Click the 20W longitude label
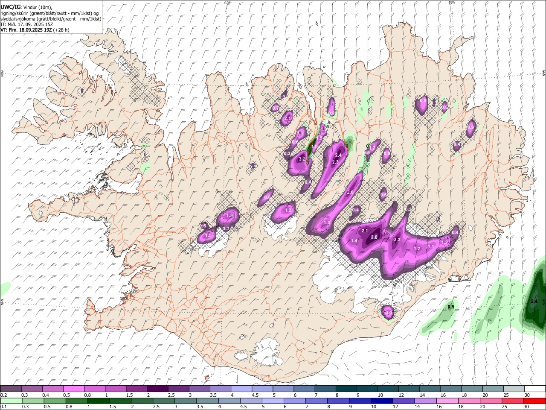This screenshot has width=546, height=410. pyautogui.click(x=227, y=2)
